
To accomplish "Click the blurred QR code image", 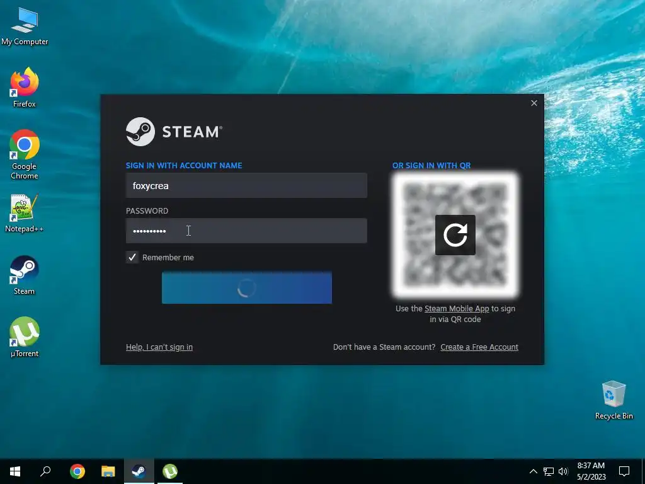I will tap(455, 235).
